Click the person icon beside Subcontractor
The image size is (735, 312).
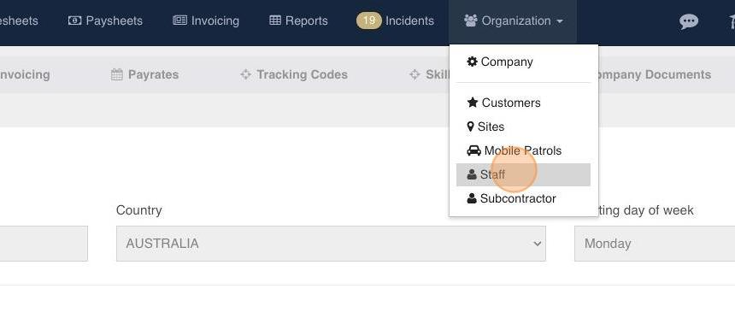(x=472, y=198)
